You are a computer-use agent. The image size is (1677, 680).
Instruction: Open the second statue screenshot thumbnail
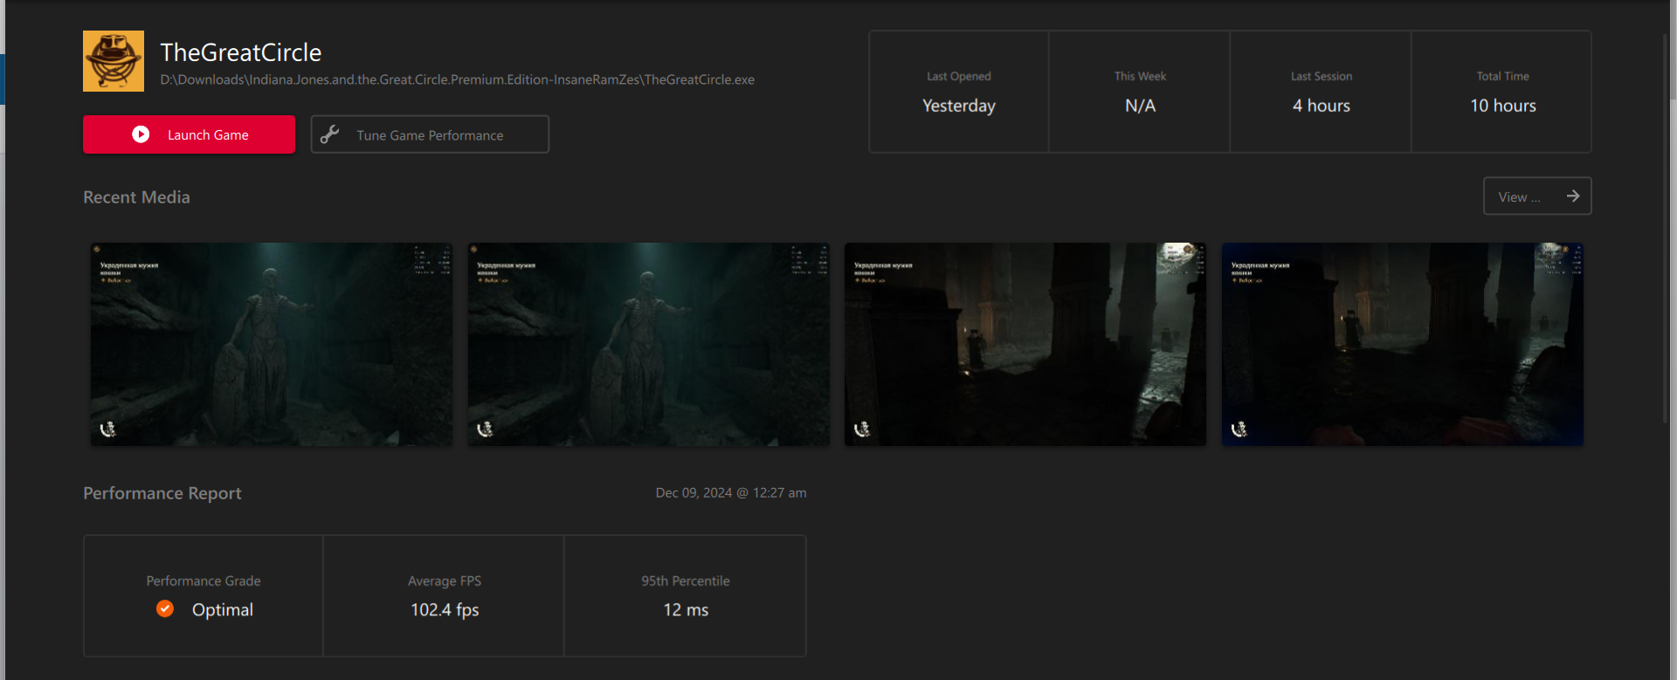(648, 344)
